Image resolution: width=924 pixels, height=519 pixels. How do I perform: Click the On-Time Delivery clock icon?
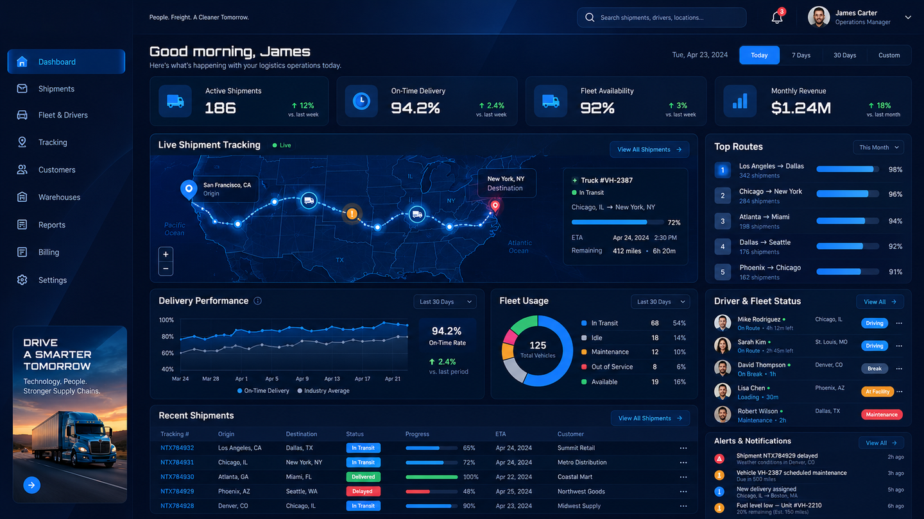361,101
